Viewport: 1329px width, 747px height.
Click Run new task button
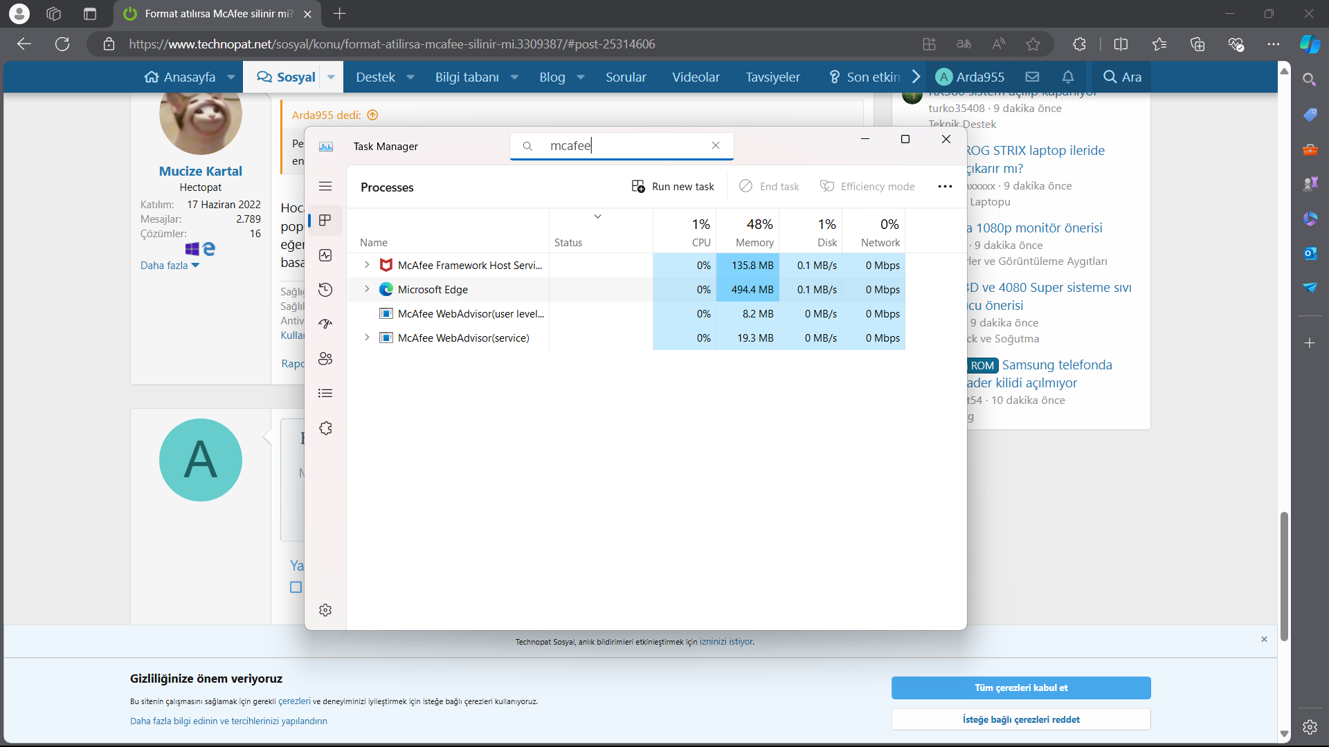pyautogui.click(x=673, y=187)
